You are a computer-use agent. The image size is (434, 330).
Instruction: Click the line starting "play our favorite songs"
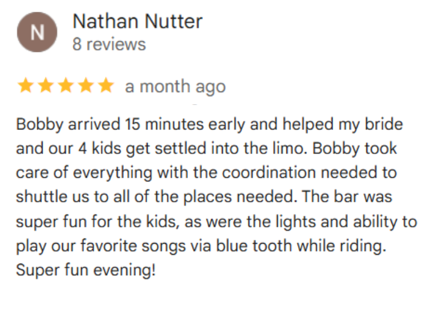[202, 247]
